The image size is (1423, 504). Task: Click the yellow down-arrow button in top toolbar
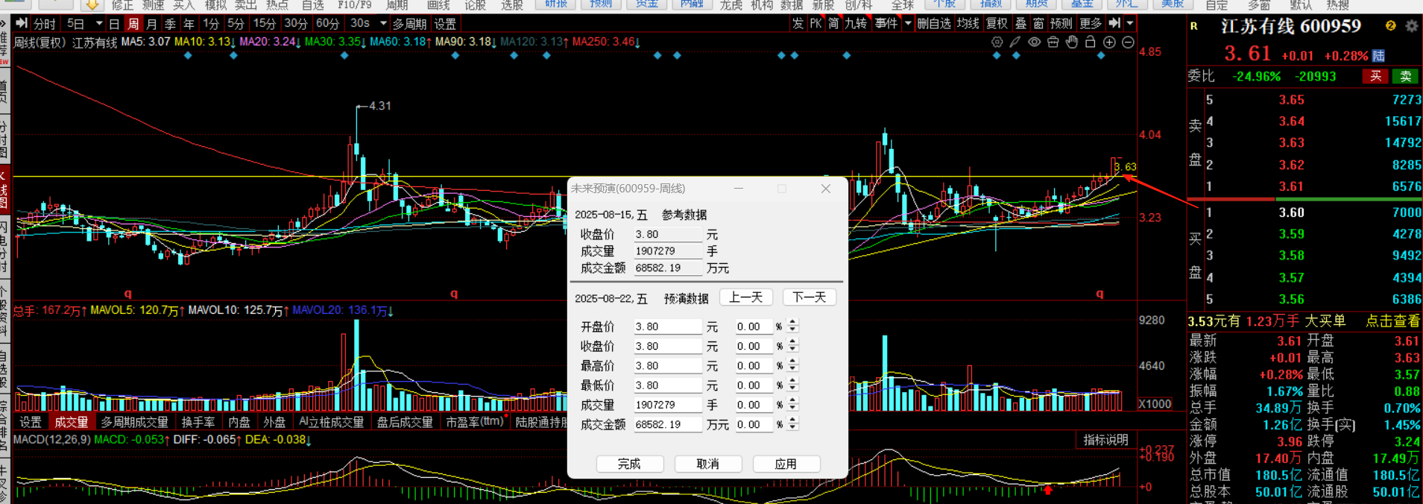[x=92, y=4]
